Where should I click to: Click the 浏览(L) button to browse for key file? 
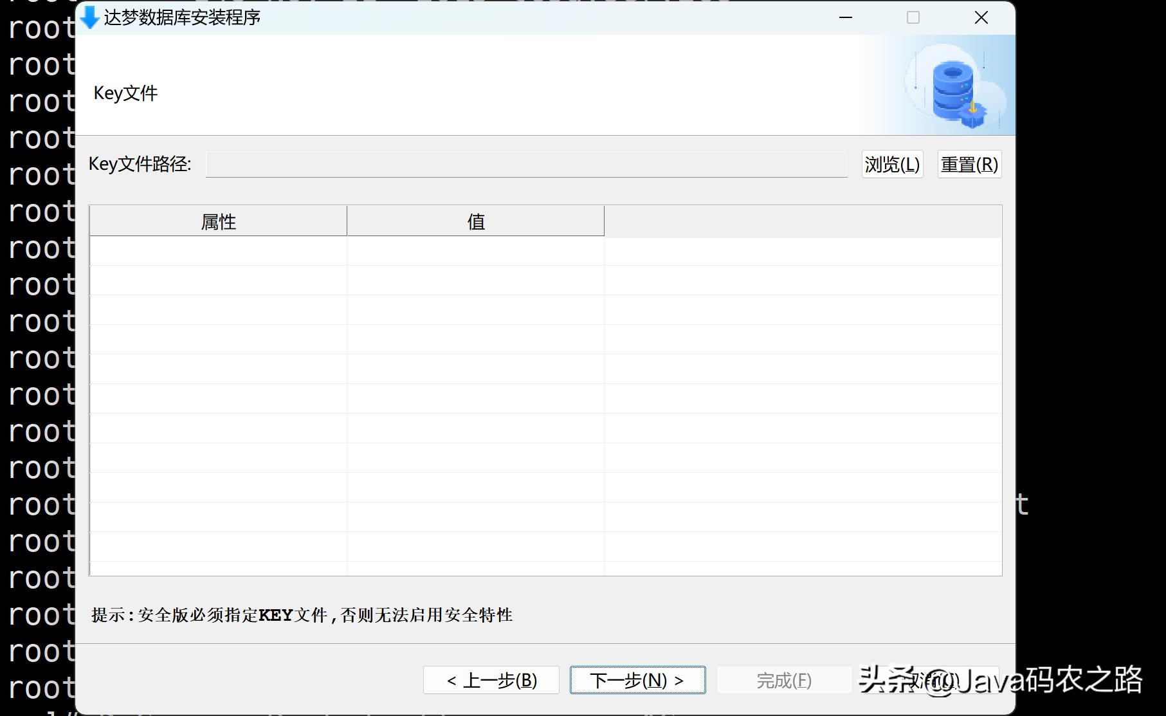892,164
